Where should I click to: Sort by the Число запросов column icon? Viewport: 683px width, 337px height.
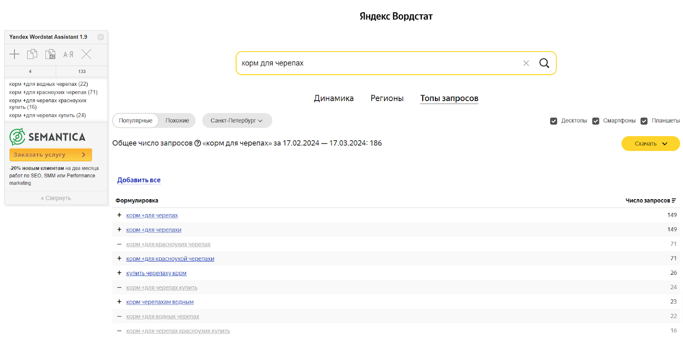[674, 200]
